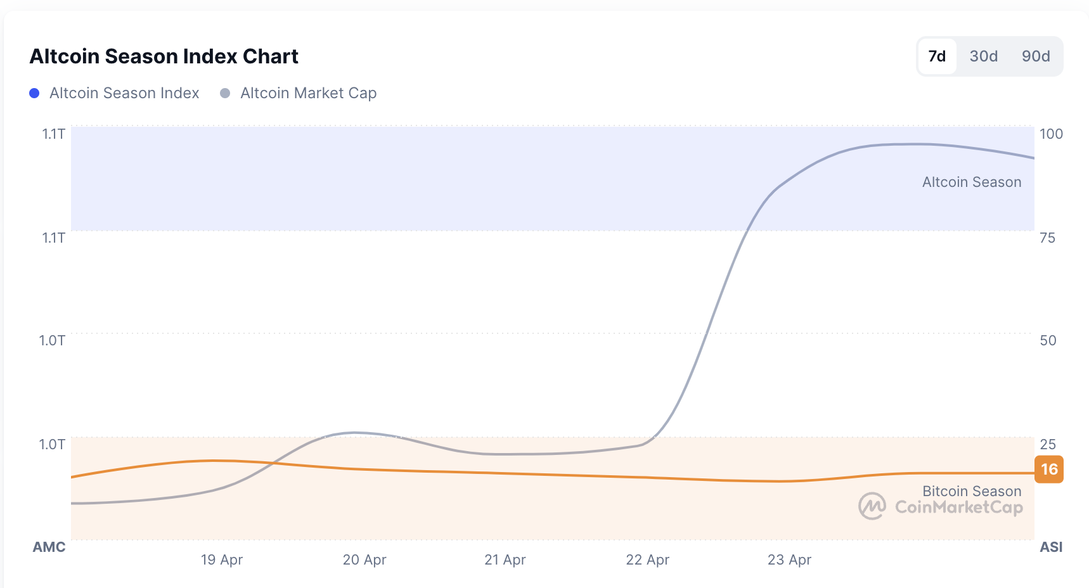The height and width of the screenshot is (588, 1089).
Task: Click the 19 Apr date label
Action: (221, 560)
